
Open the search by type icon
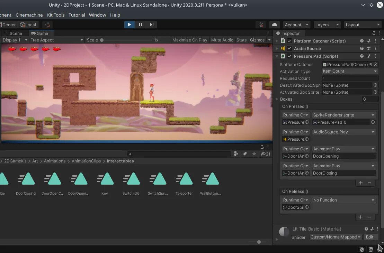236,154
